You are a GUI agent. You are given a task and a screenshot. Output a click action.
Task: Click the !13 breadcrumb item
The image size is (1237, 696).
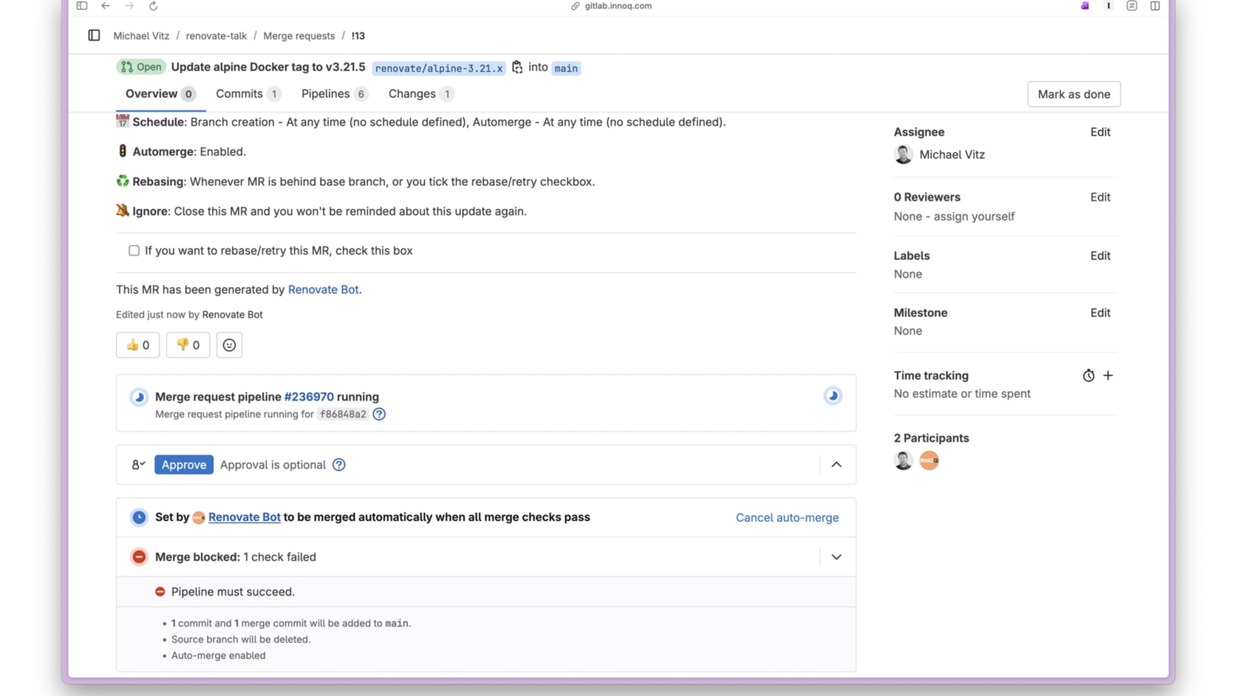[358, 36]
